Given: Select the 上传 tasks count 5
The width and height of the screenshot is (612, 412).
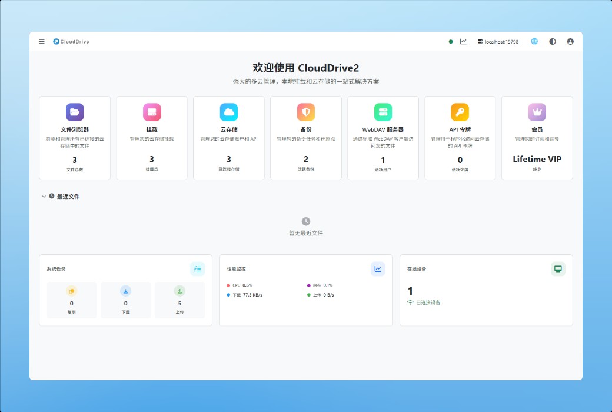Looking at the screenshot, I should click(179, 303).
